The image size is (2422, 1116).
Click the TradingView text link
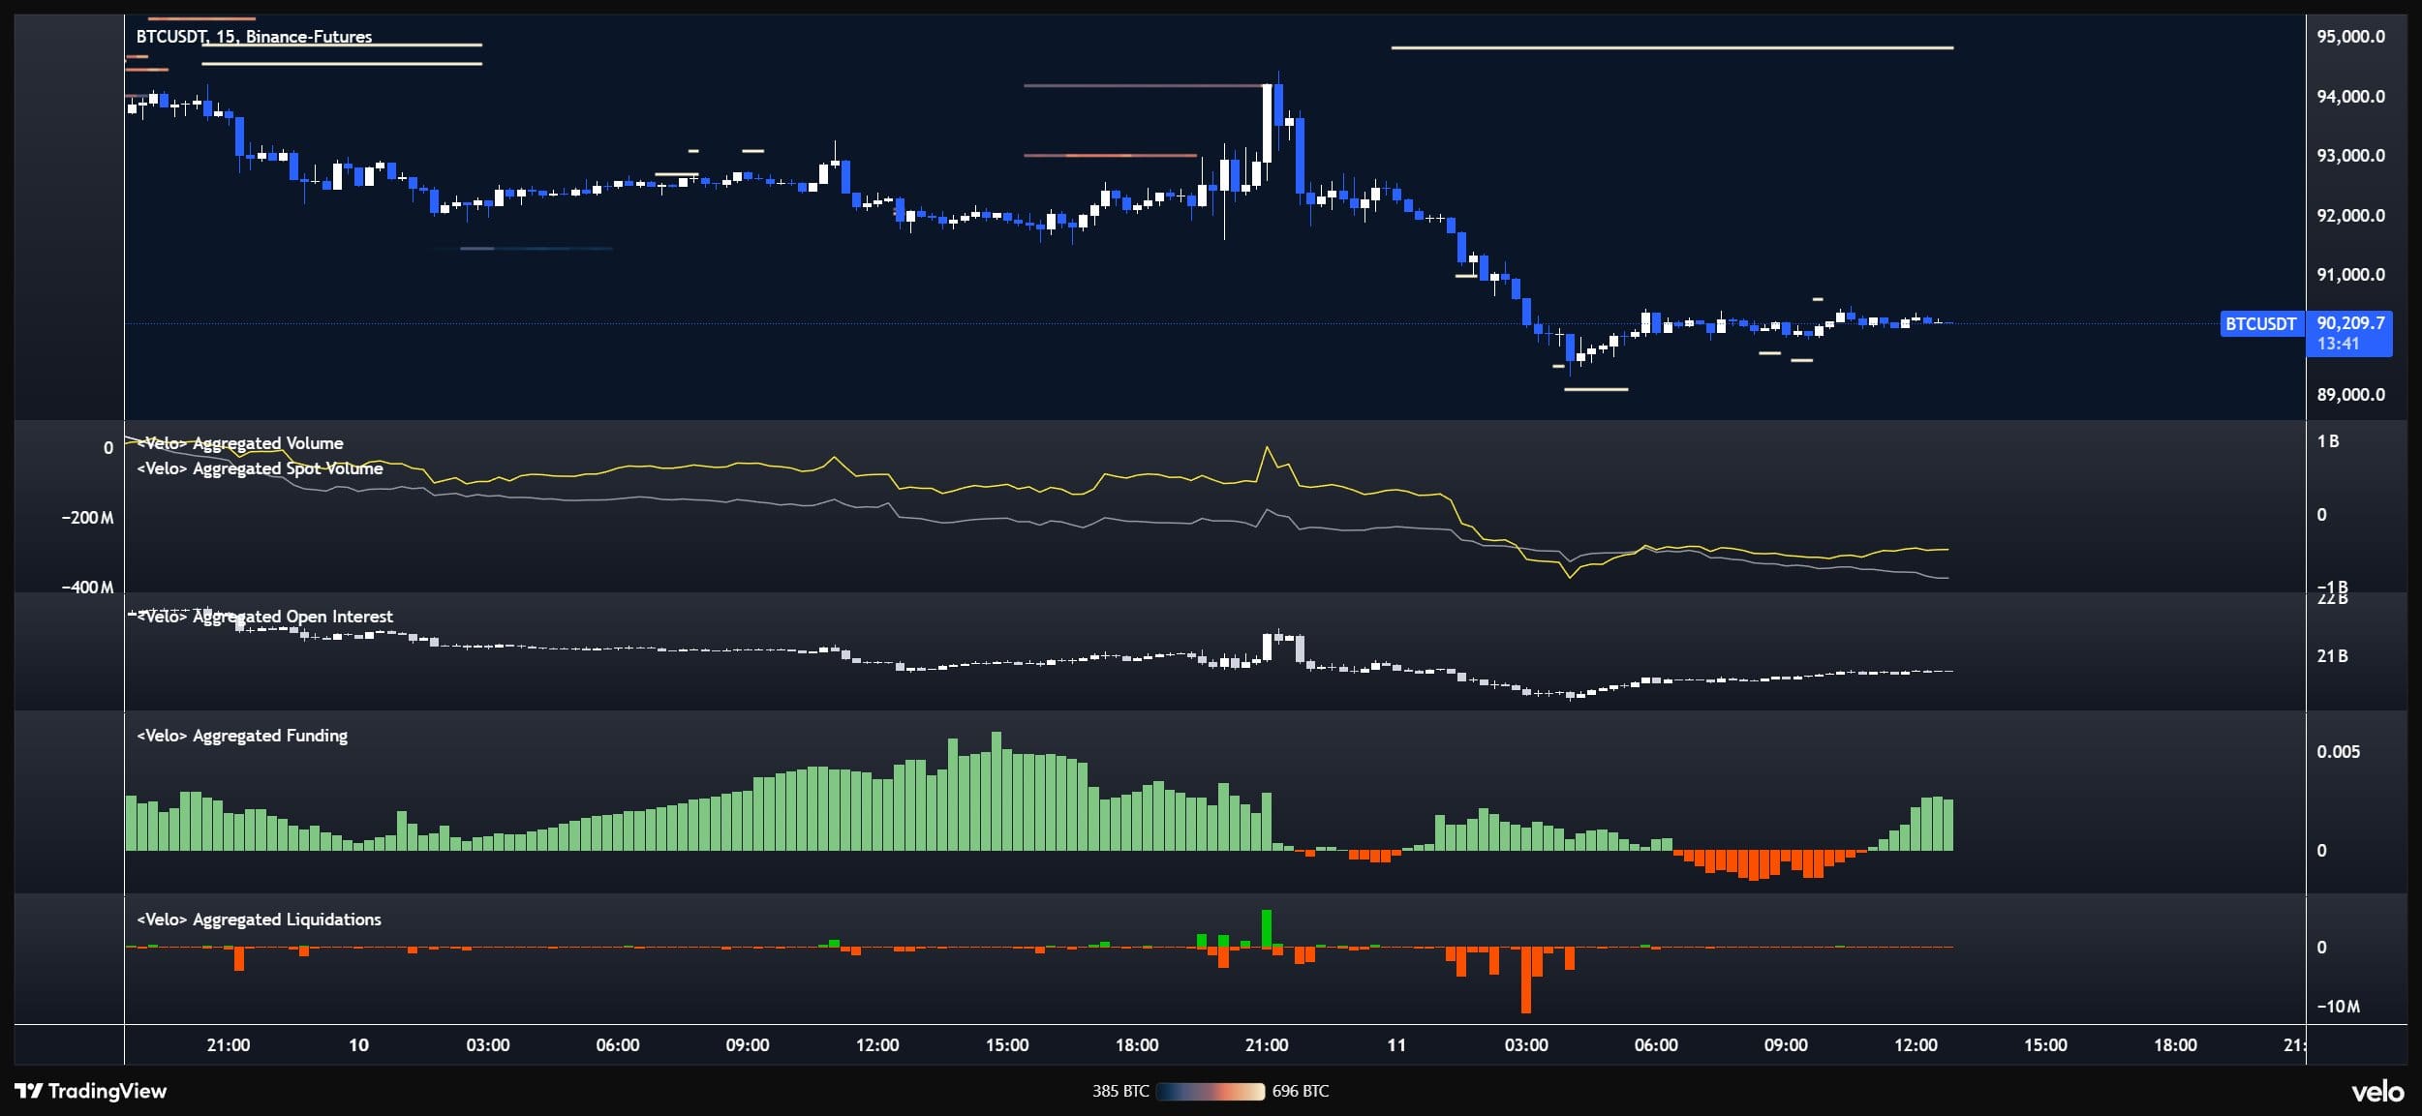[x=107, y=1091]
